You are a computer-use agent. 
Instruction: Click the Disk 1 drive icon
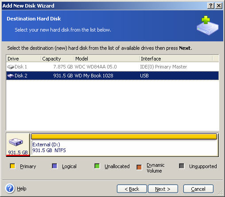pyautogui.click(x=11, y=67)
